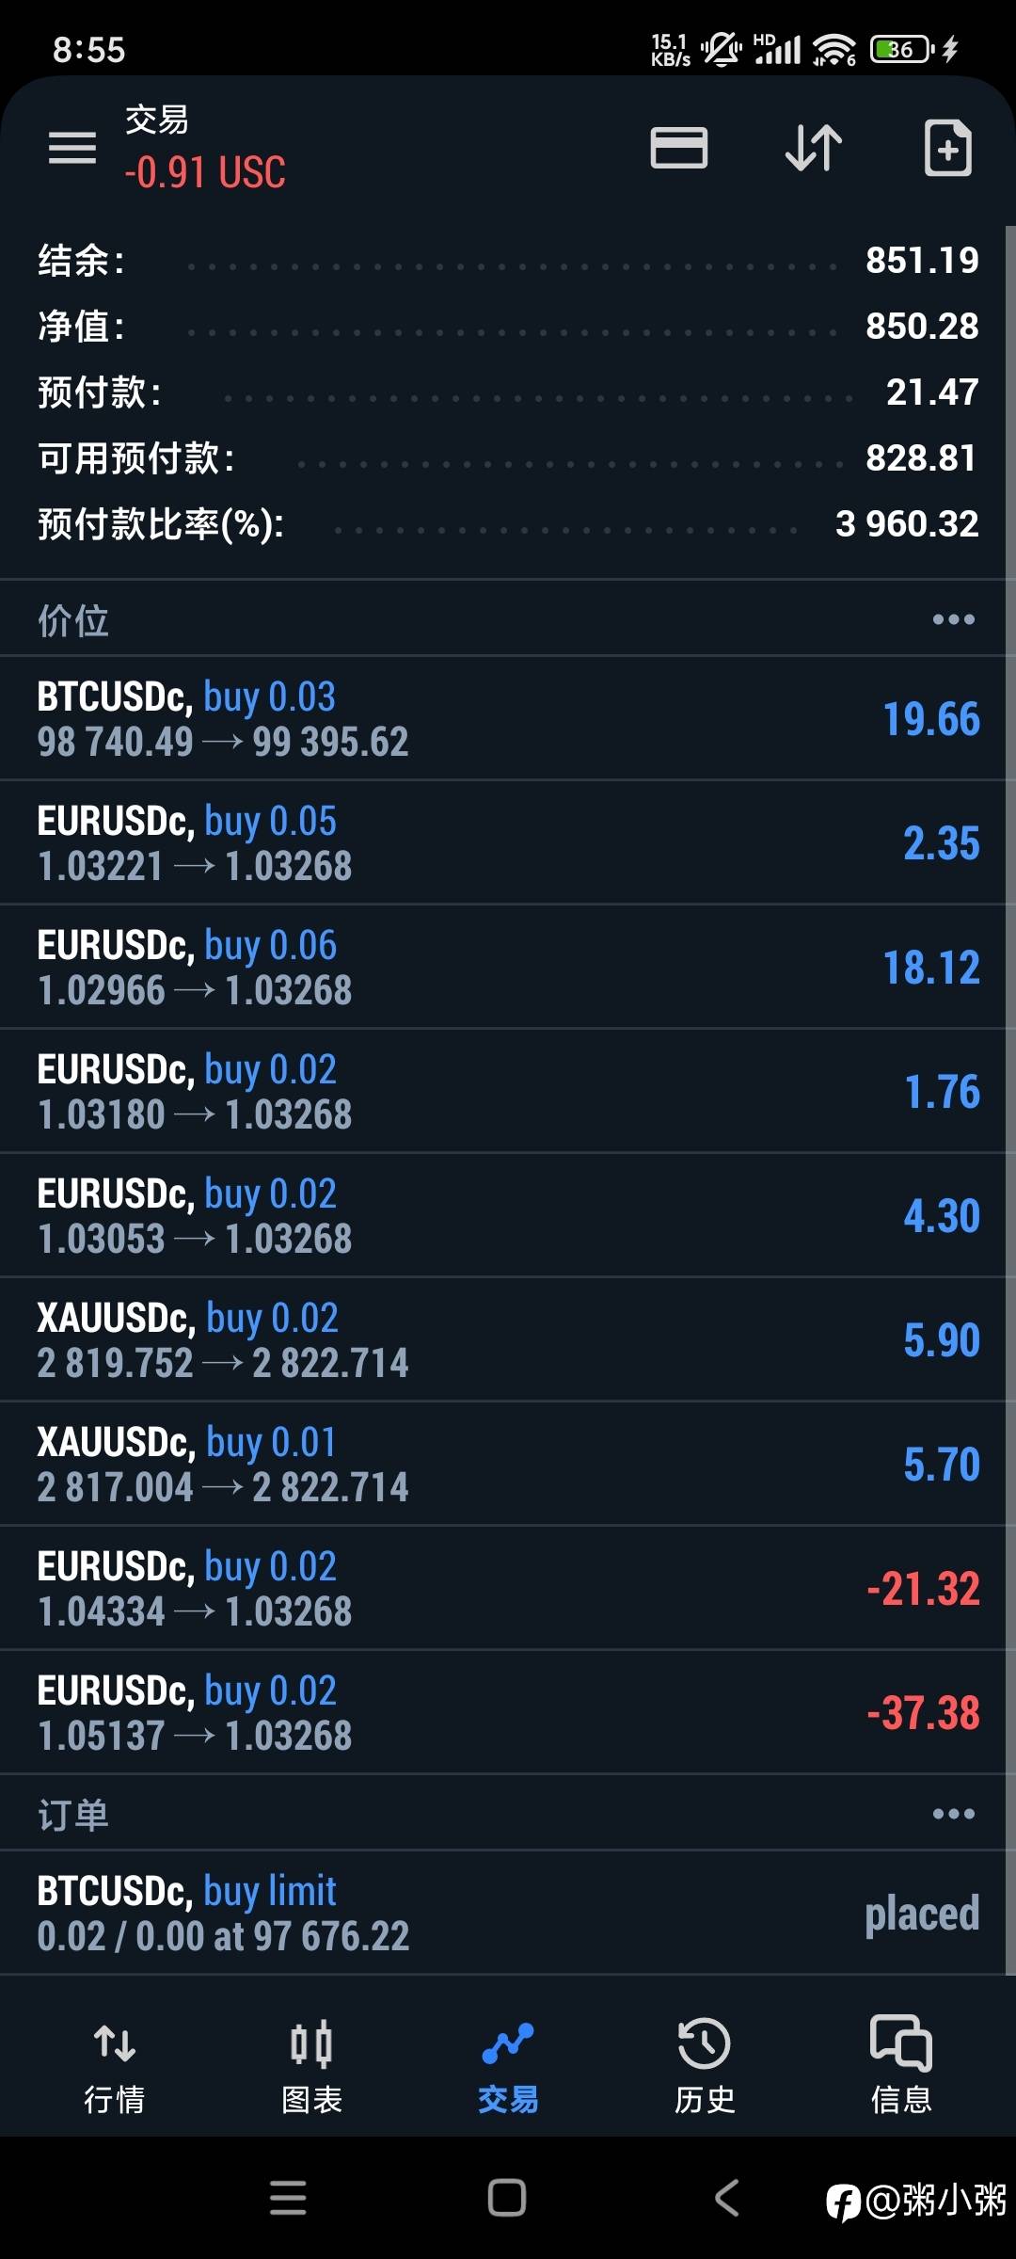Open 价位 section three-dot menu
The height and width of the screenshot is (2259, 1016).
pos(954,619)
